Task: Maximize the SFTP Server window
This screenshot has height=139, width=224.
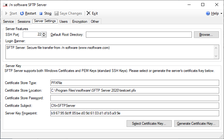Action: point(203,5)
